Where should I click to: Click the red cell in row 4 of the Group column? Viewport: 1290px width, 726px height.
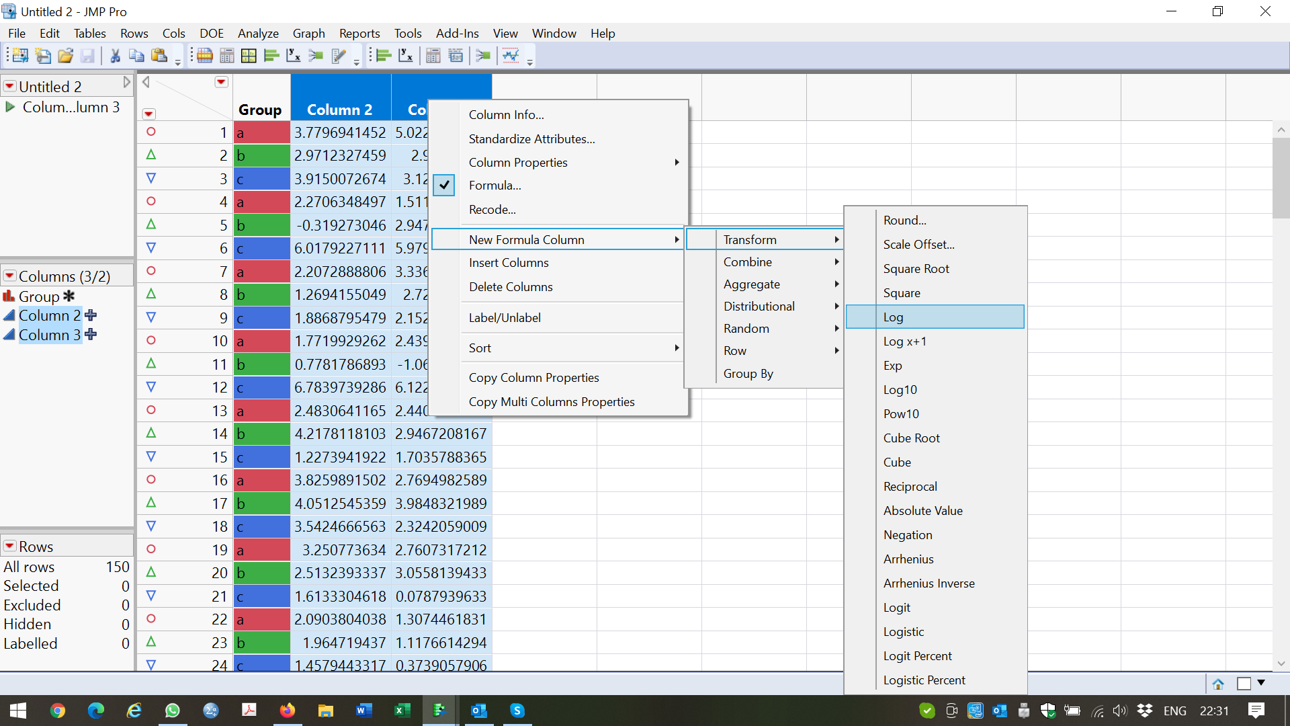262,202
